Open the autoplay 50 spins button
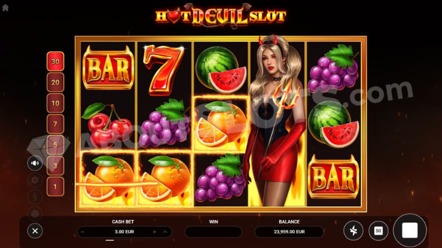The image size is (442, 248). (378, 231)
